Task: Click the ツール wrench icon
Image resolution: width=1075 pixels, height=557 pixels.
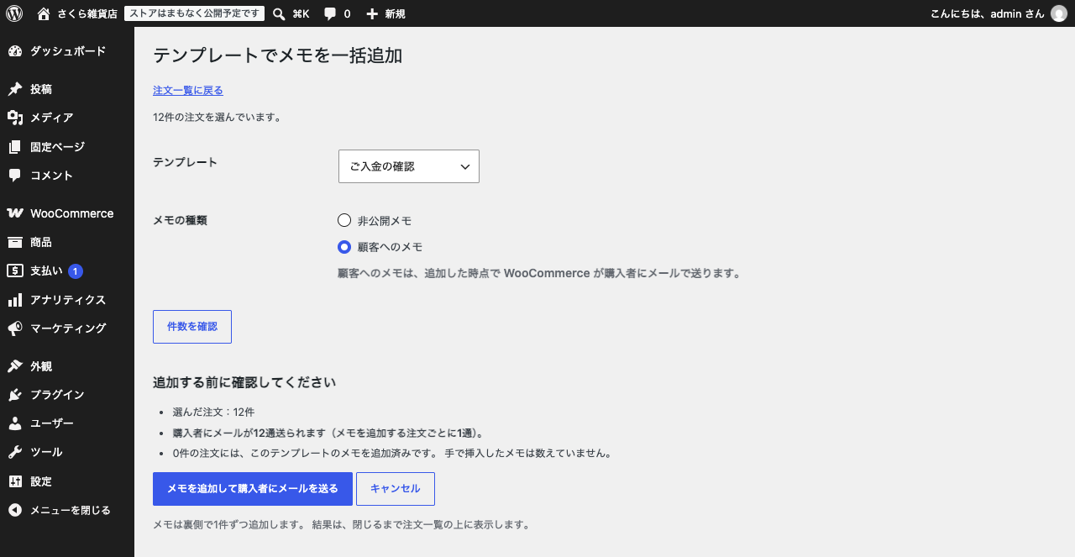Action: pos(15,452)
